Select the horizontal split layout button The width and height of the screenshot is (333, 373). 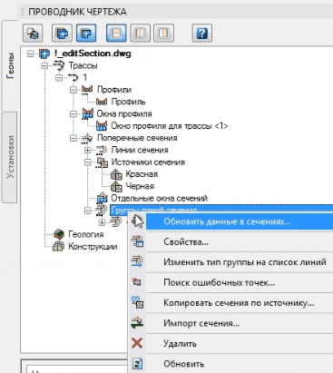(116, 33)
